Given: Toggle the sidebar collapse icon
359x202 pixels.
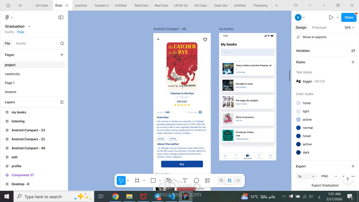Looking at the screenshot, I should point(61,17).
